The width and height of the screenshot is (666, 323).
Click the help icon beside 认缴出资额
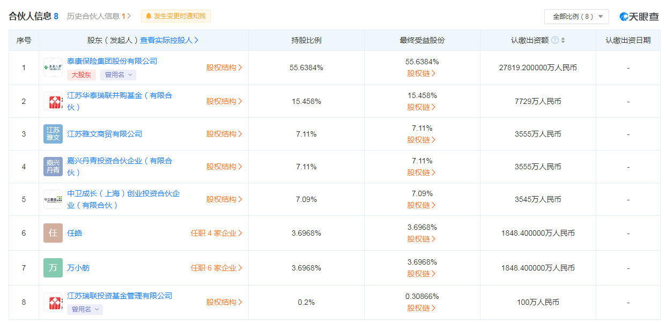pyautogui.click(x=555, y=40)
